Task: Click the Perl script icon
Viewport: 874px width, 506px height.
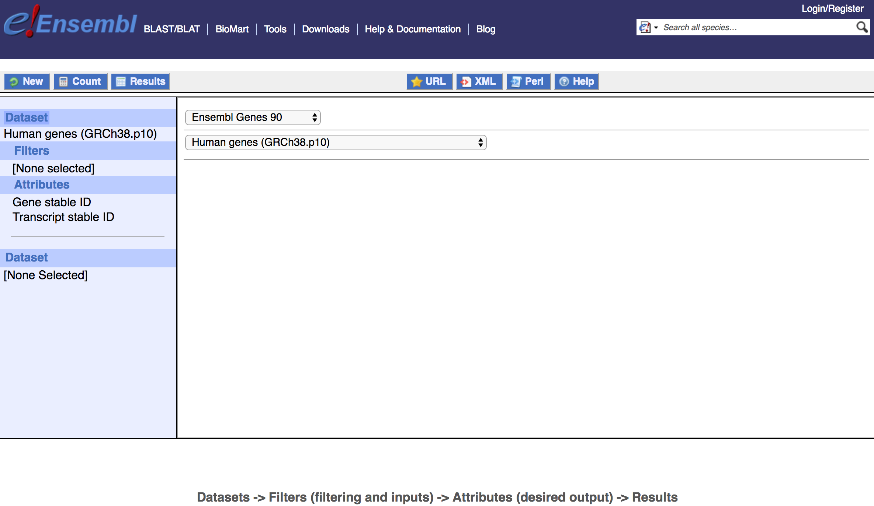Action: (x=516, y=82)
